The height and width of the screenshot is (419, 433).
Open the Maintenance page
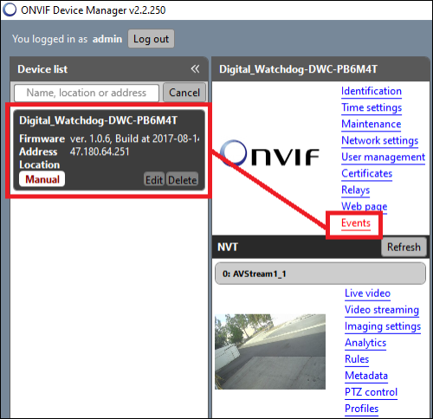[x=372, y=124]
